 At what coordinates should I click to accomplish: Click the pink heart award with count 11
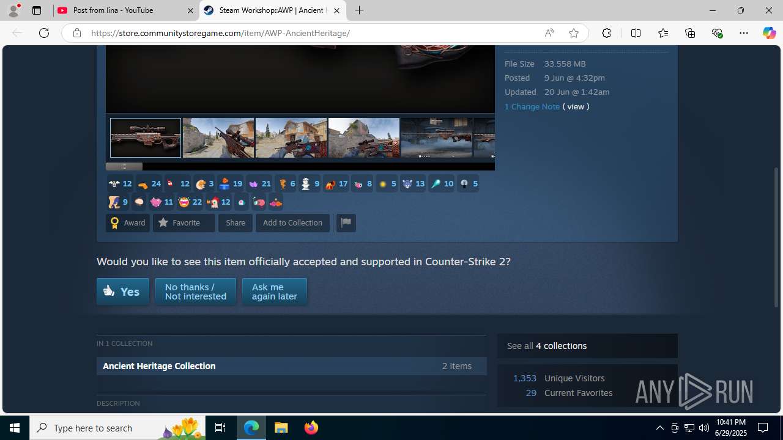click(x=162, y=202)
